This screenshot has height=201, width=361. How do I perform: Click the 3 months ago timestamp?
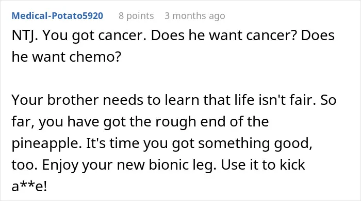point(195,16)
